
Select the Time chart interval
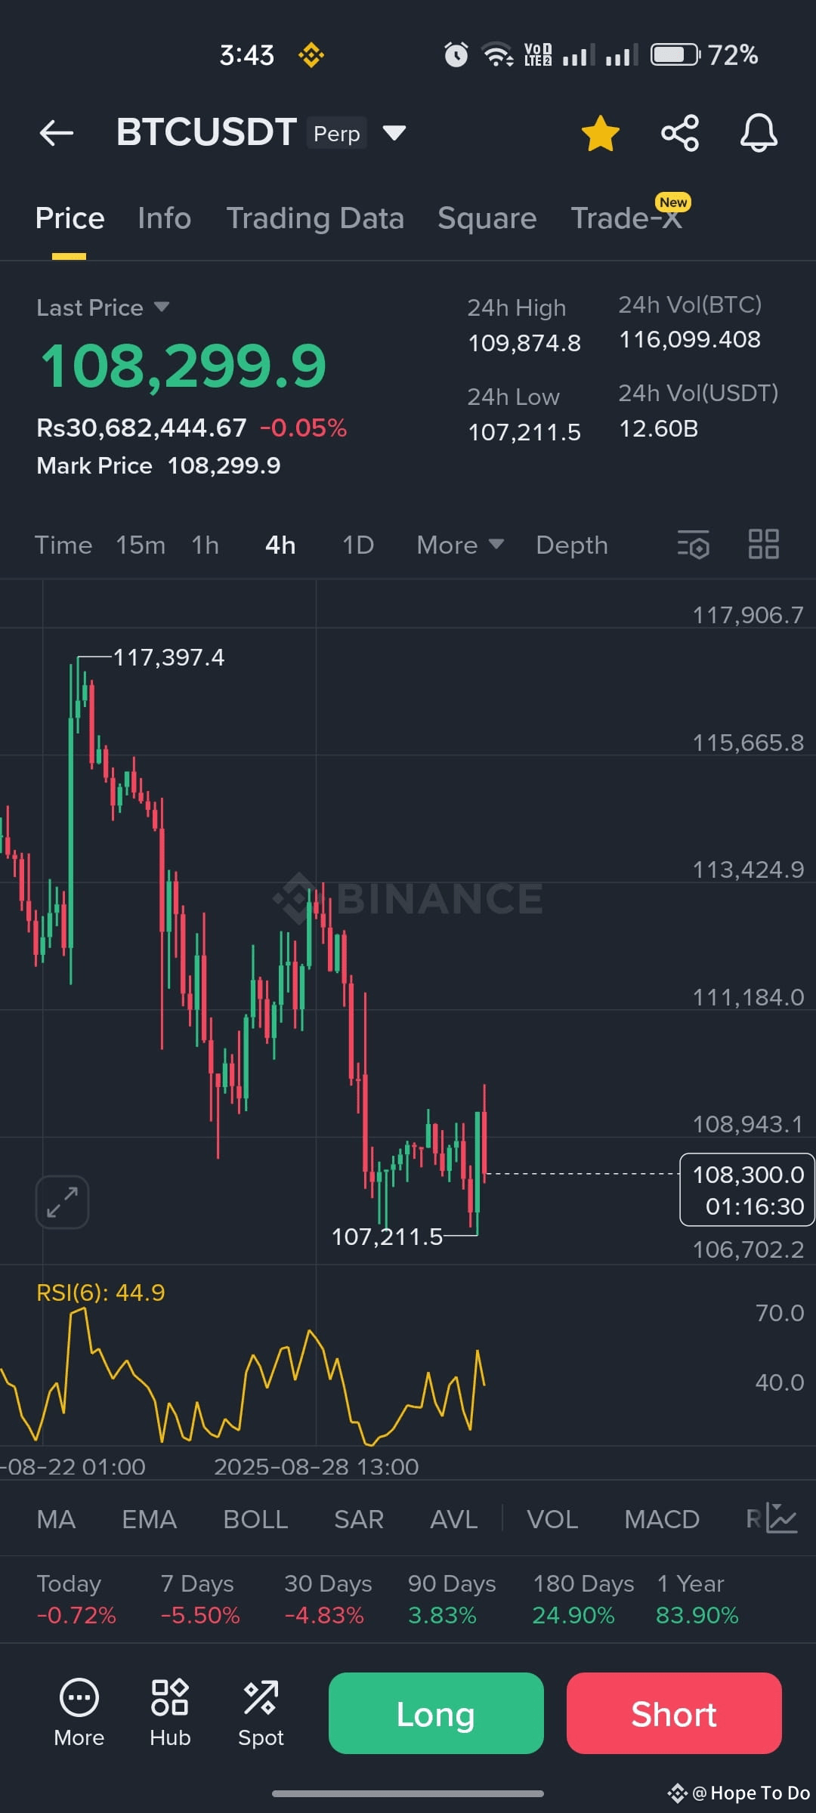tap(63, 545)
